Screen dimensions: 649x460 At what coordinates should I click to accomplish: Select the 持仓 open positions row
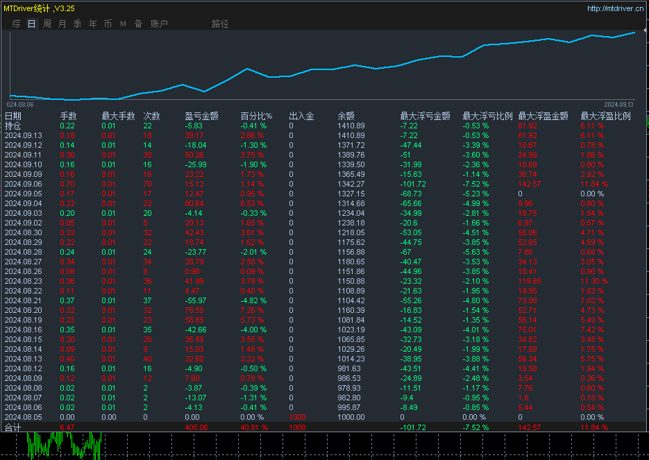click(13, 126)
